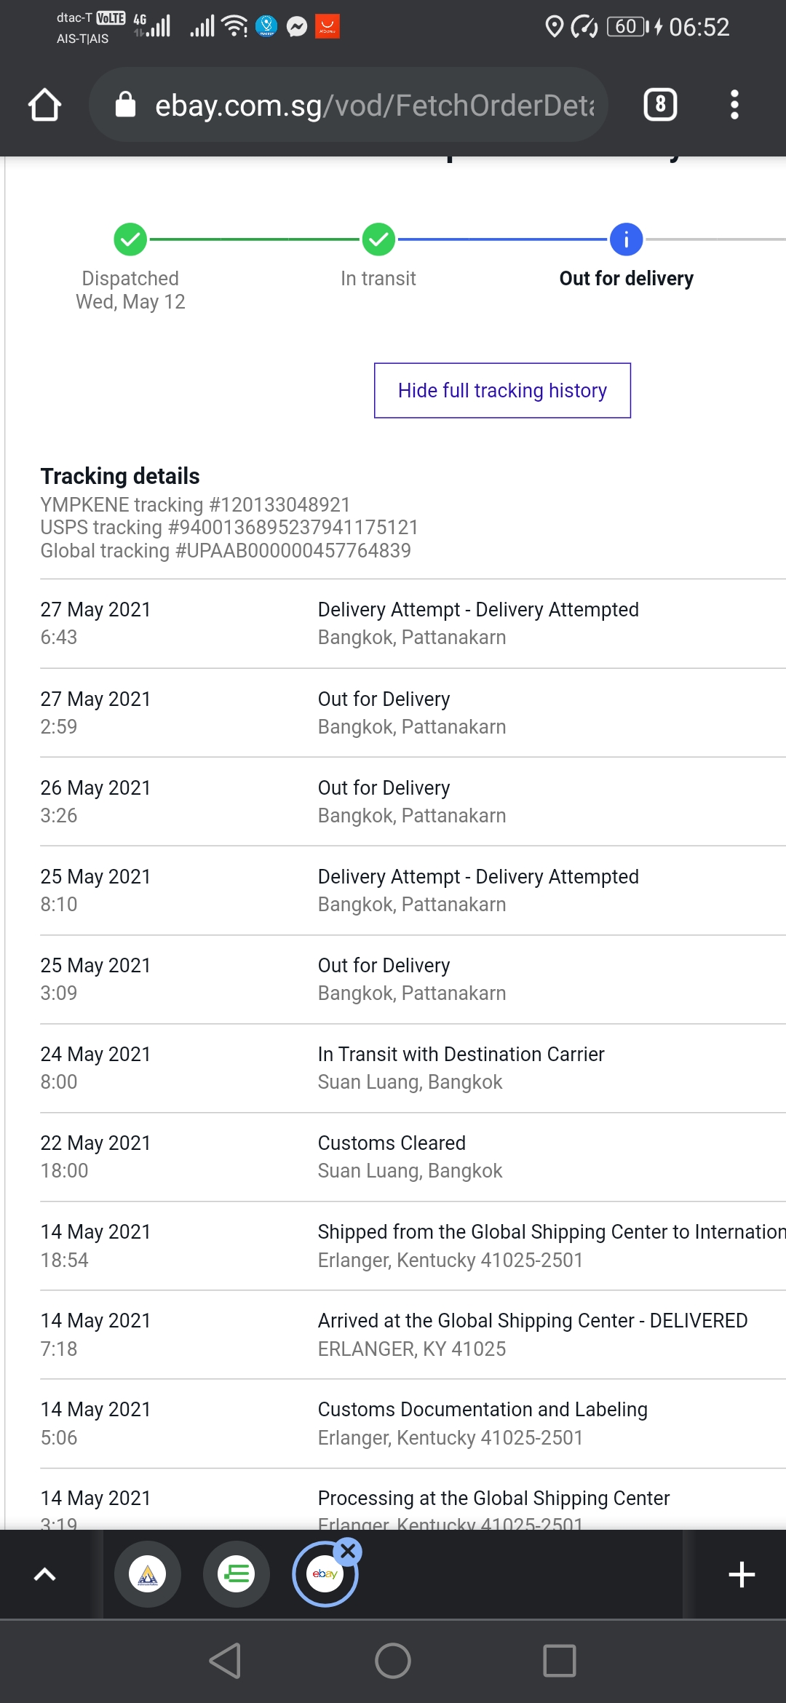Image resolution: width=786 pixels, height=1703 pixels.
Task: Expand the bottom tab strip chevron
Action: coord(45,1574)
